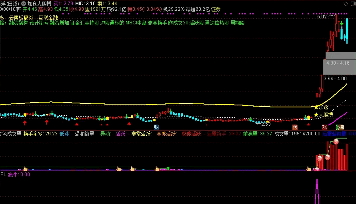Click the diamond icon in top-right corner
The height and width of the screenshot is (204, 356).
(346, 4)
